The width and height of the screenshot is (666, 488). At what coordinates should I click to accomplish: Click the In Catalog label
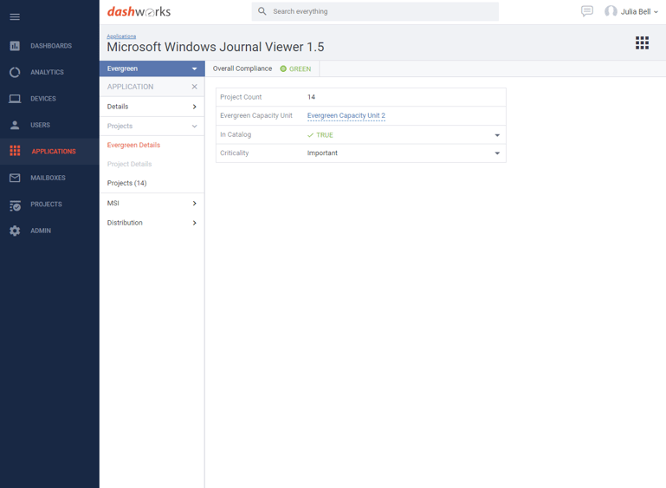coord(236,134)
